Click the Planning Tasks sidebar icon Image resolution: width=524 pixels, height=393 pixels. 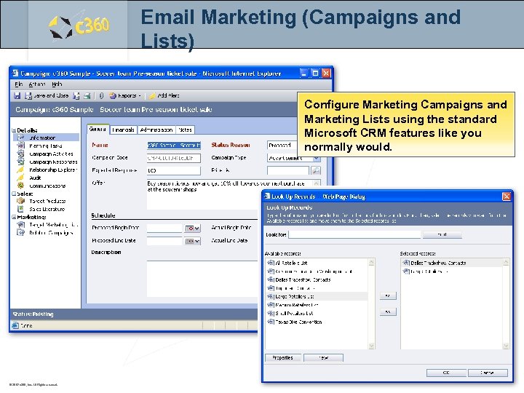(x=20, y=146)
